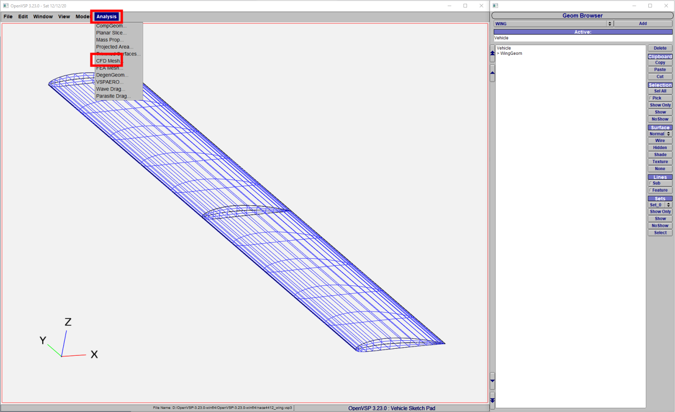675x412 pixels.
Task: Open the WING geometry type dropdown
Action: [x=553, y=23]
